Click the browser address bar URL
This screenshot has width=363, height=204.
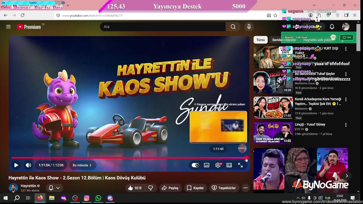click(x=92, y=16)
